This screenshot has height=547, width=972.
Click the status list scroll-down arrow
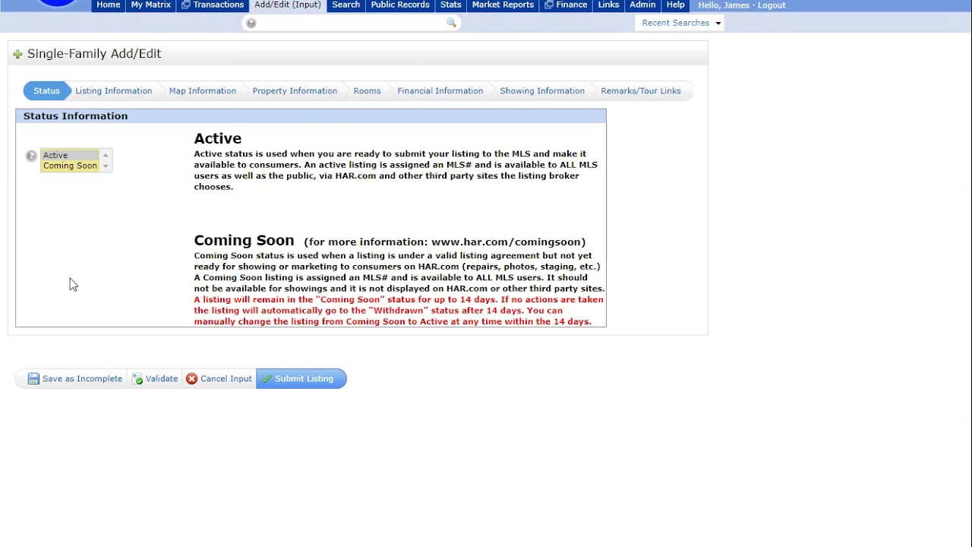point(106,166)
